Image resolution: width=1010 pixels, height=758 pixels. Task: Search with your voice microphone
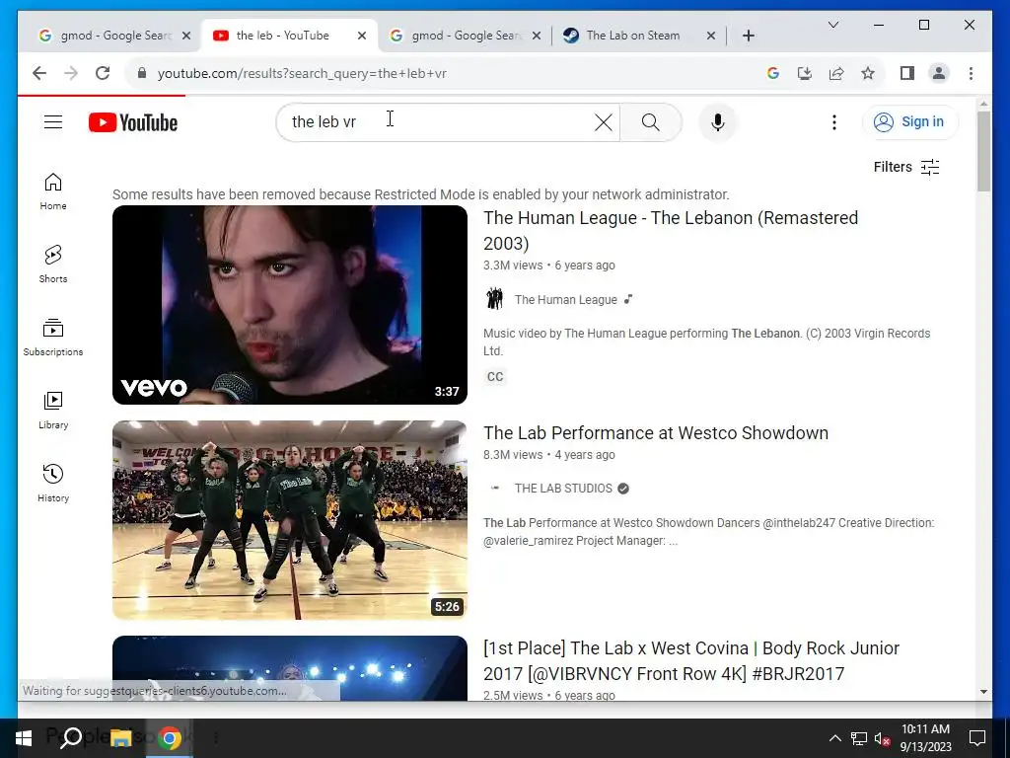click(x=718, y=122)
